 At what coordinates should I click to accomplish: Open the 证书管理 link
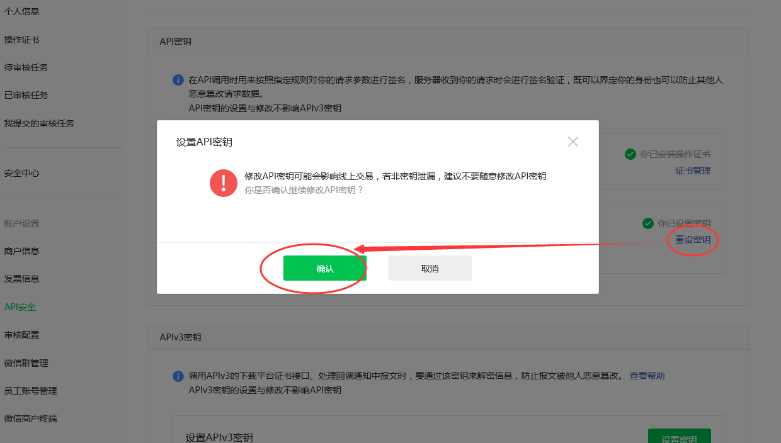click(693, 171)
